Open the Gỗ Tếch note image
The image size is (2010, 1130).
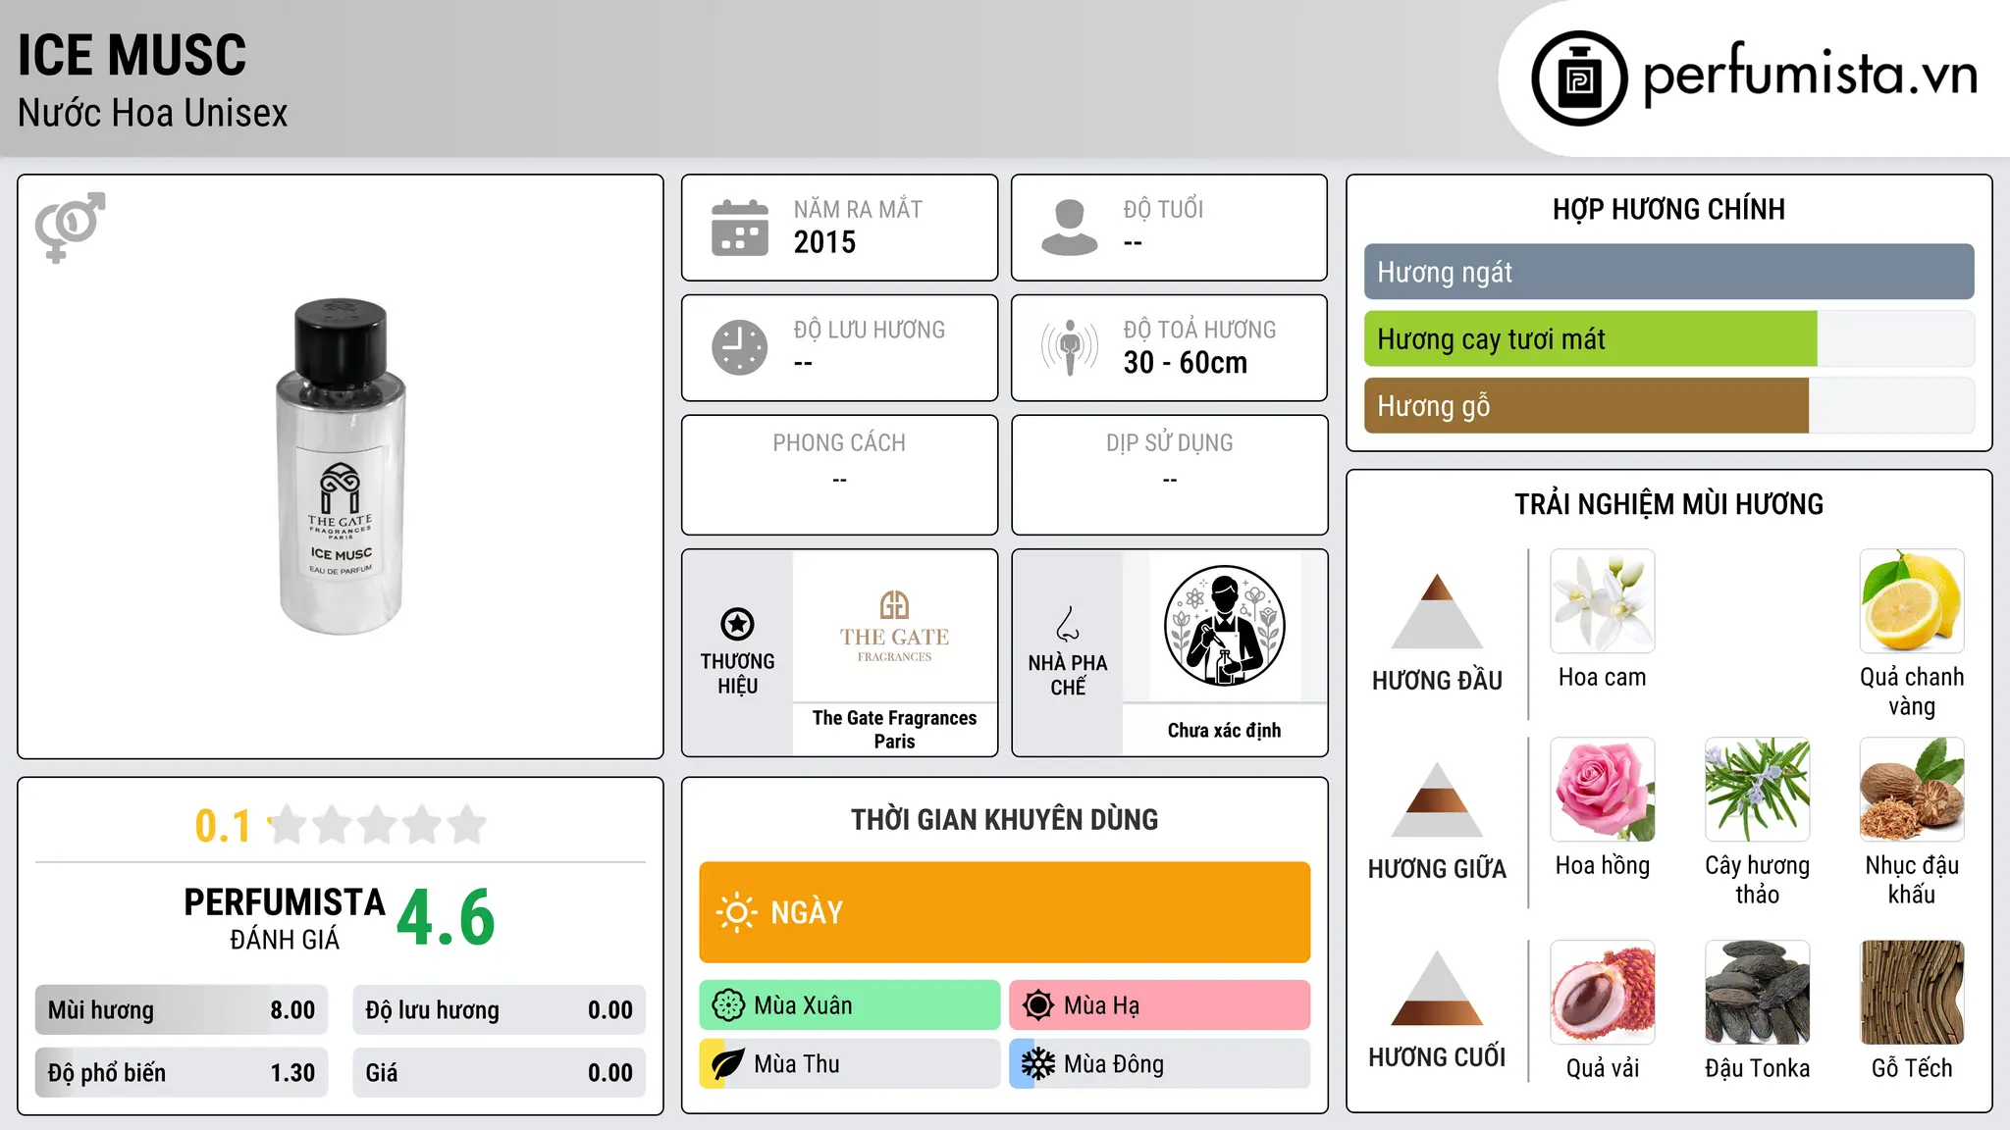click(x=1912, y=993)
